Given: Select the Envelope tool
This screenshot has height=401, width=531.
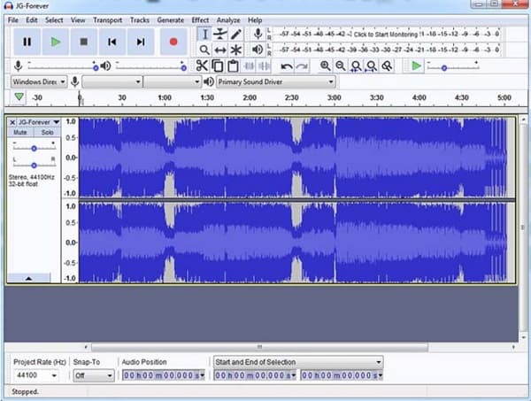Looking at the screenshot, I should coord(219,34).
